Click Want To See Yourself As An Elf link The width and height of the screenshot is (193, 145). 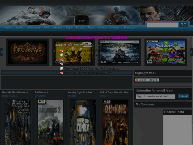pyautogui.click(x=87, y=73)
